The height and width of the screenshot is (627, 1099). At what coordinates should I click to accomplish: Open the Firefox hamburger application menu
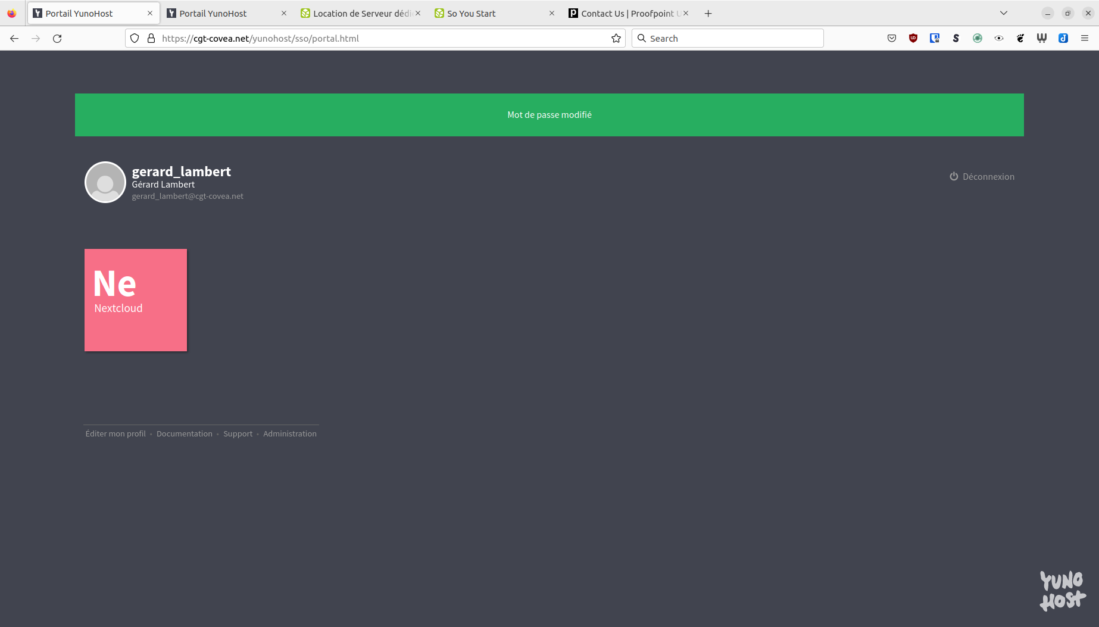click(1085, 38)
